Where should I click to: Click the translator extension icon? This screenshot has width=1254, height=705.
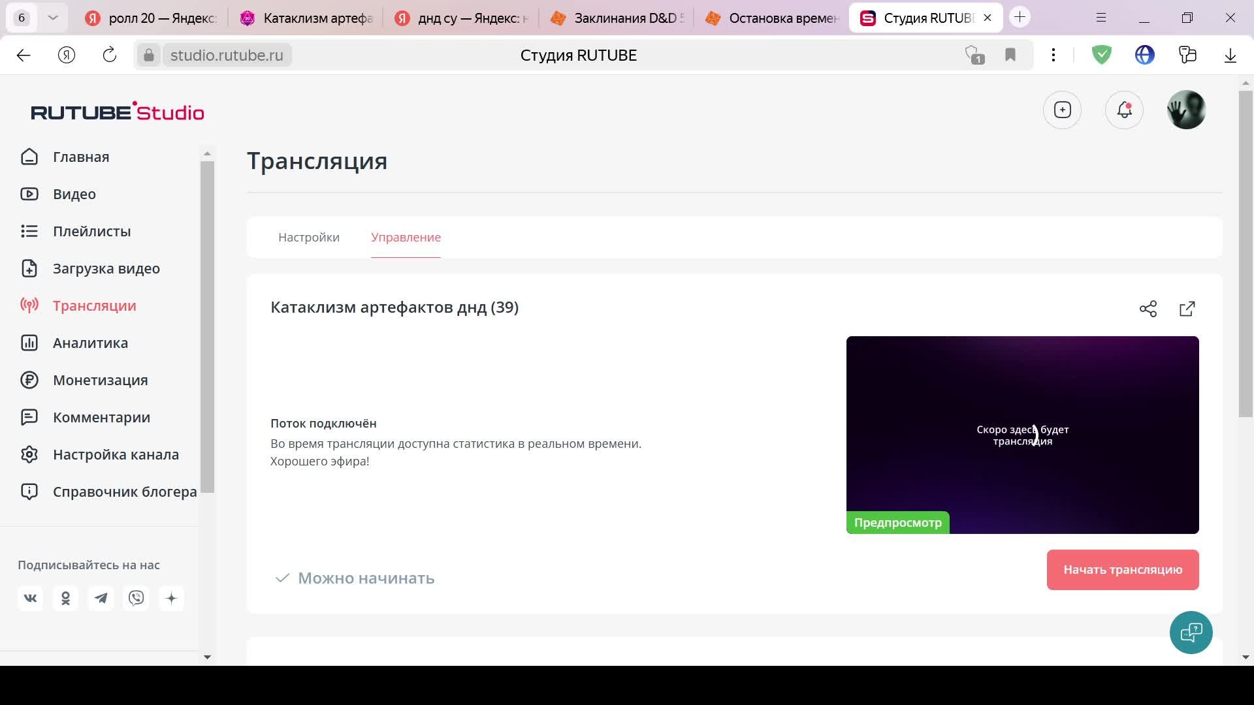click(1187, 55)
